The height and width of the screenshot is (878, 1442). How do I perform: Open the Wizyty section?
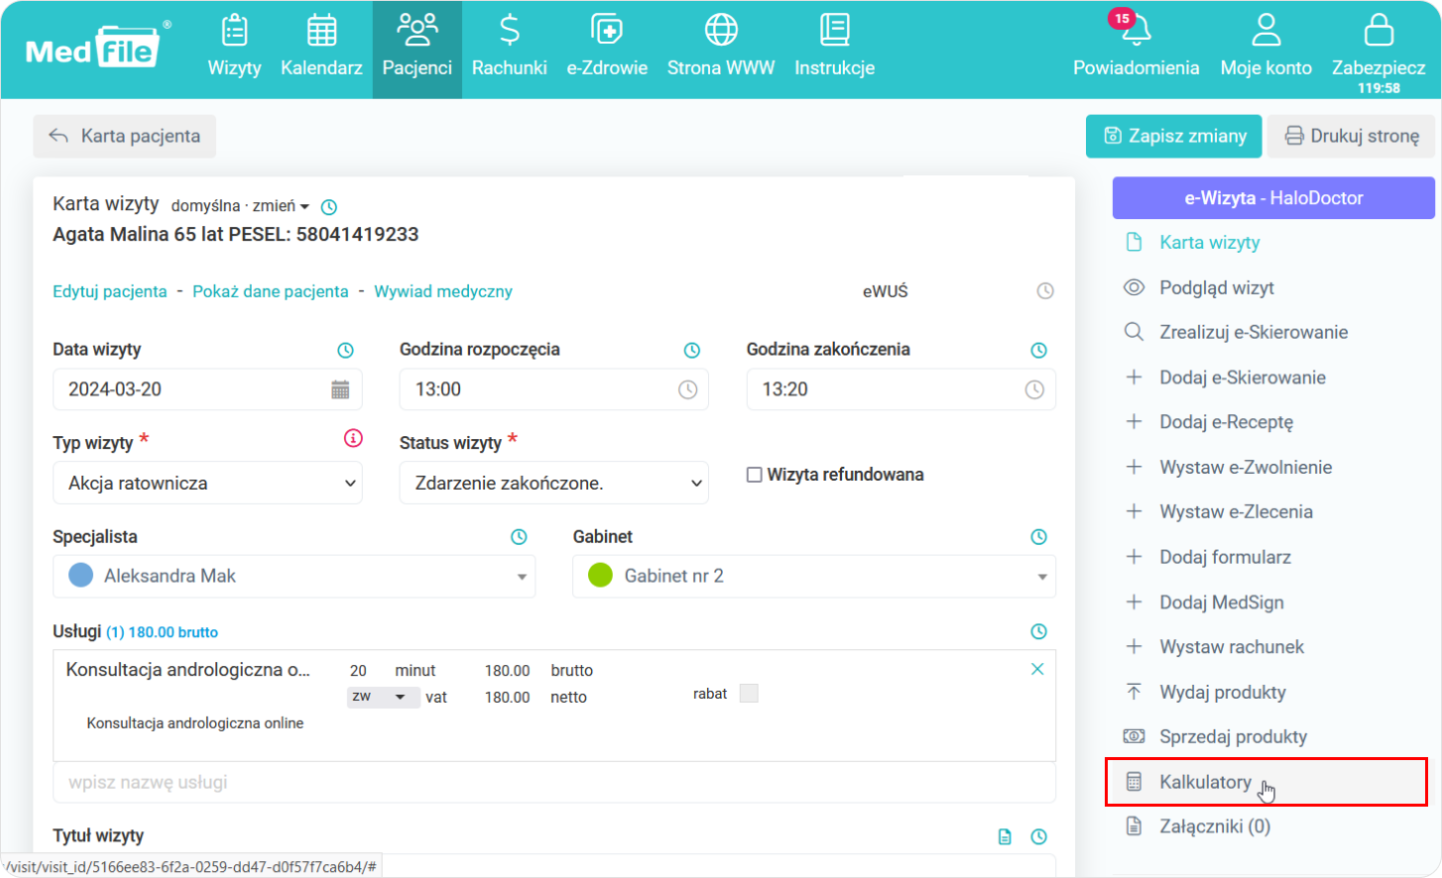234,48
